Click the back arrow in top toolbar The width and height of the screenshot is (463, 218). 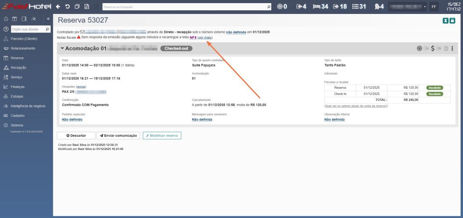58,7
